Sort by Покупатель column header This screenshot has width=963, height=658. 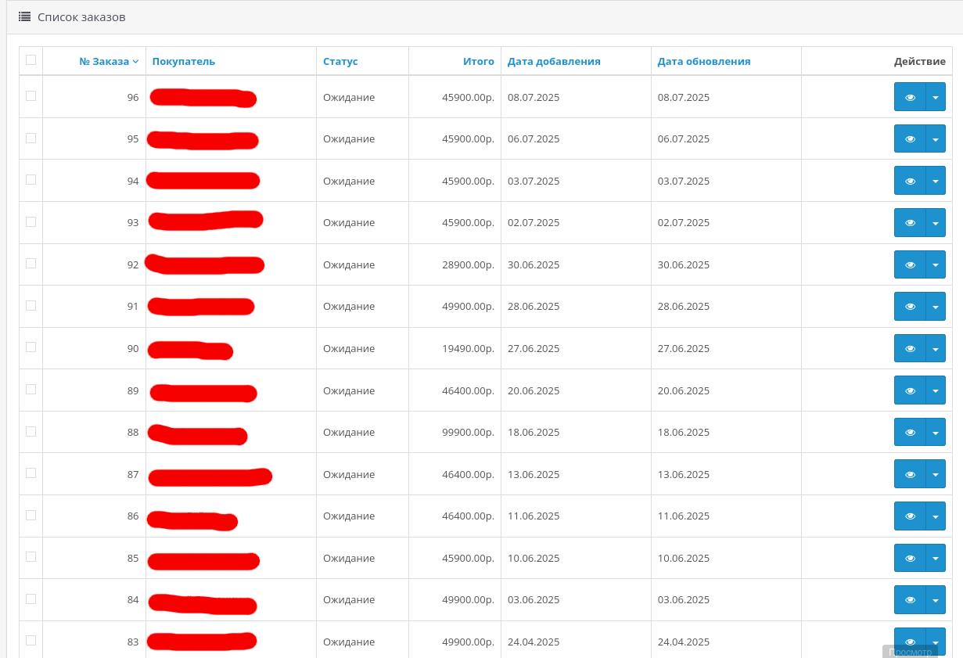pos(183,61)
